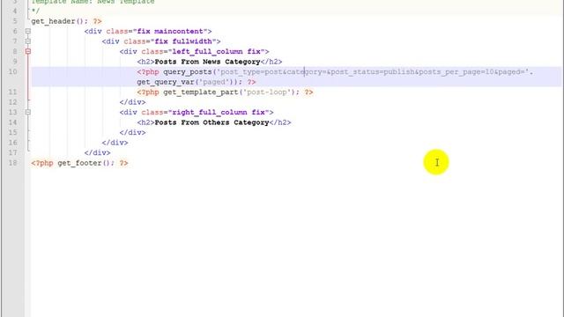Click closing </div> on line 16
Viewport: 564px width, 317px height.
pos(115,143)
